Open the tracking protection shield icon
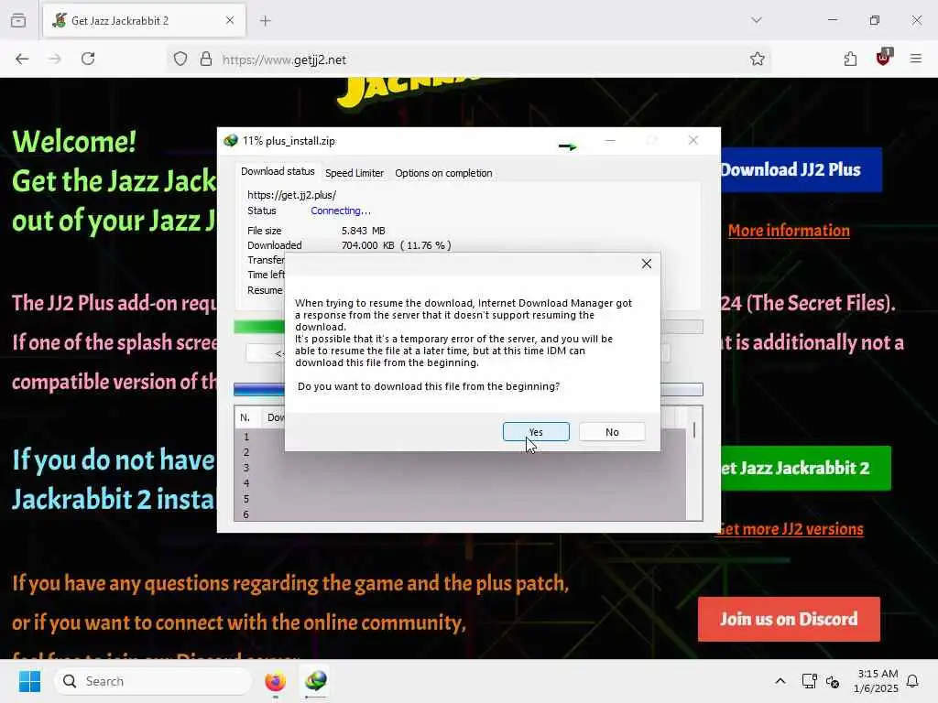This screenshot has width=938, height=703. 180,59
